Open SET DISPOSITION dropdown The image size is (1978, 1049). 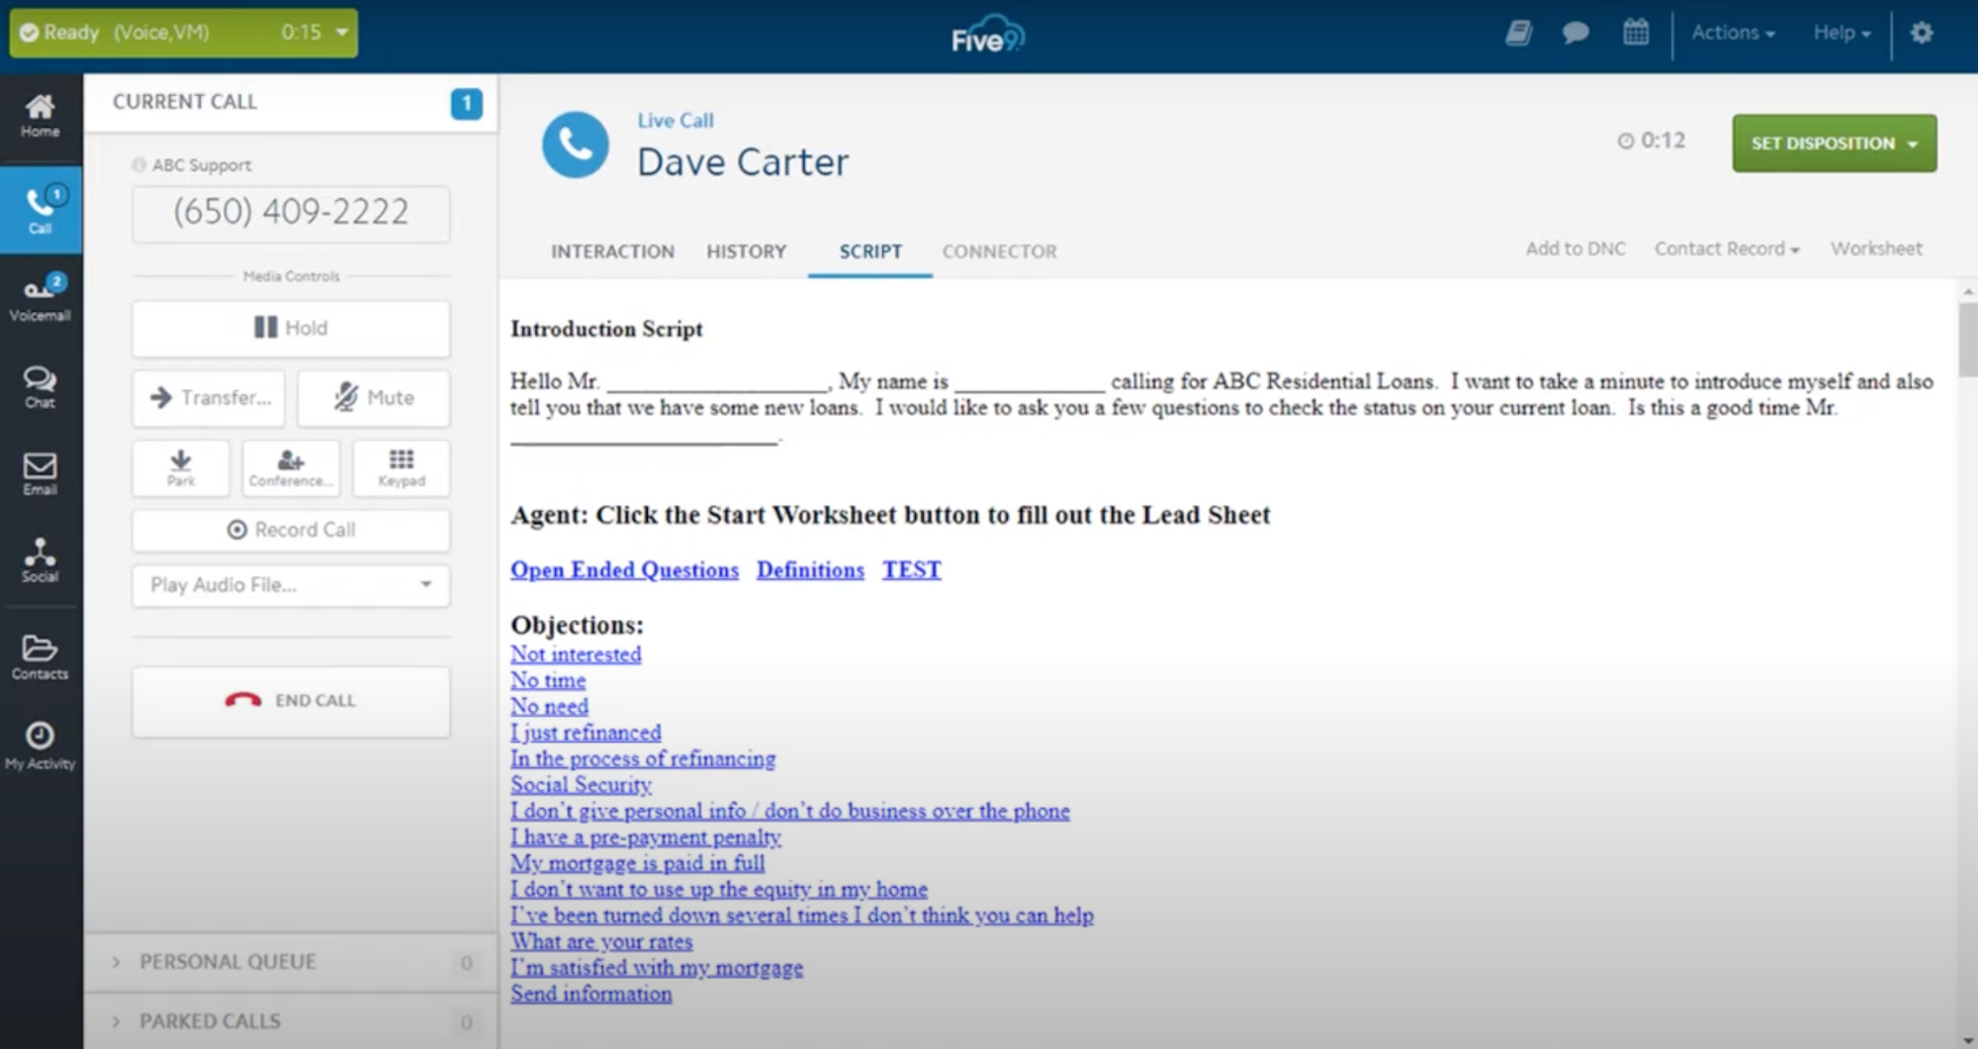(x=1835, y=143)
